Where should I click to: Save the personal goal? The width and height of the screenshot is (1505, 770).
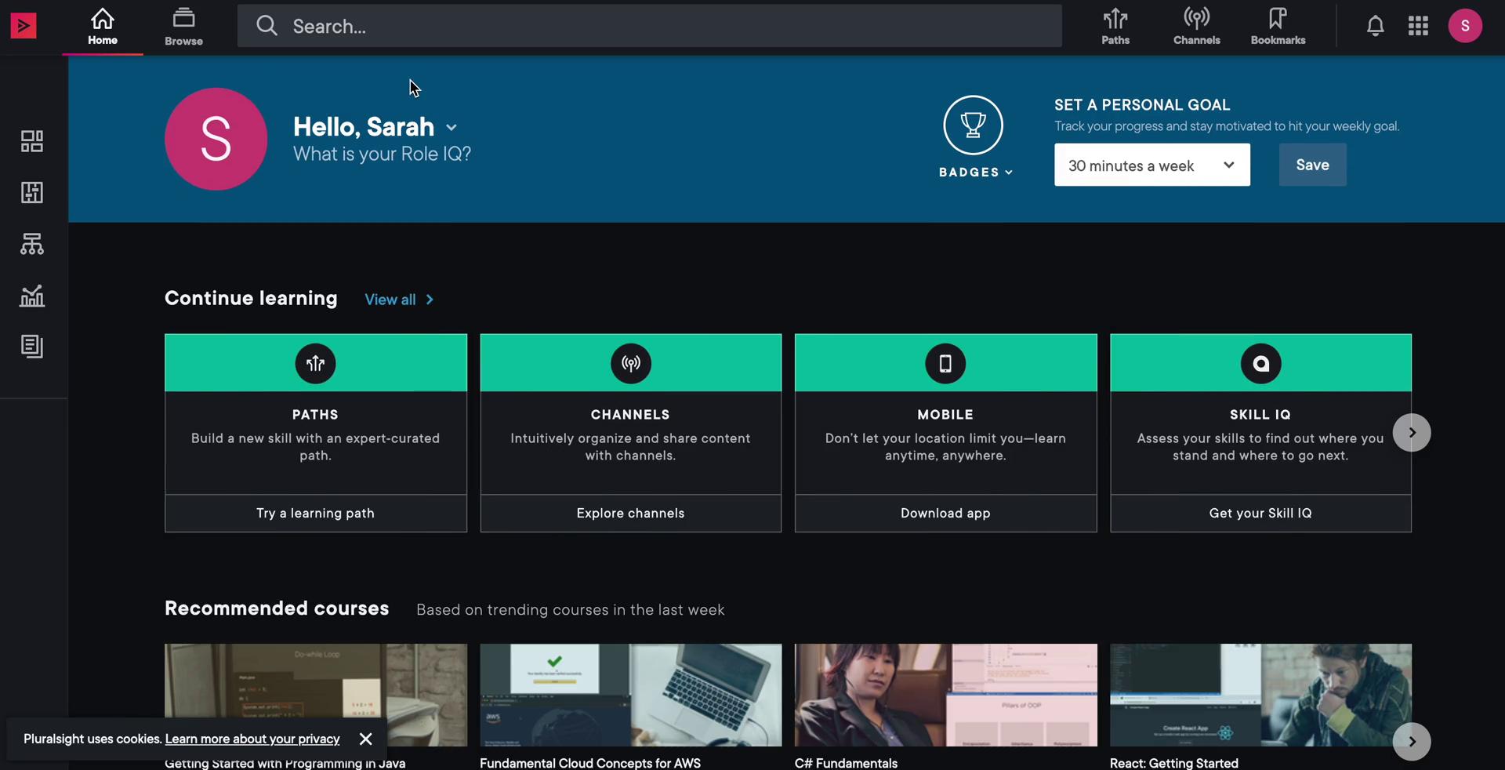click(1313, 165)
